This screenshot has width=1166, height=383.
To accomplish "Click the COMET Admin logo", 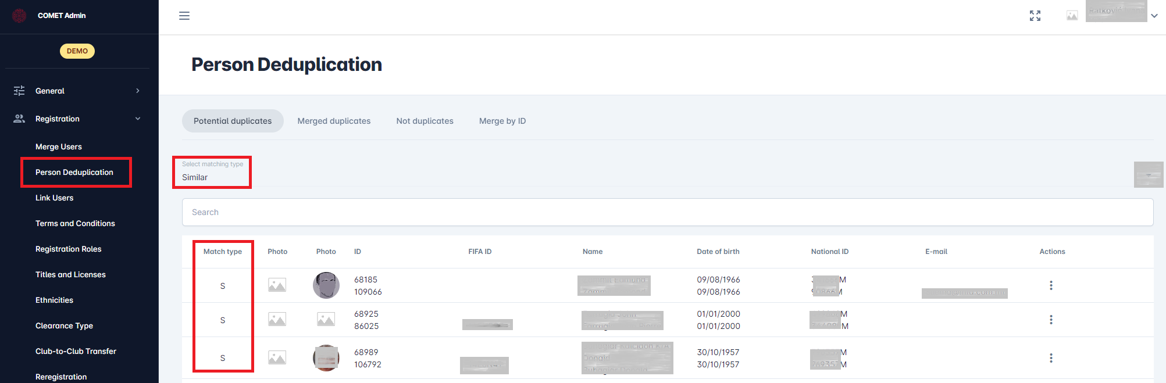I will [x=20, y=16].
